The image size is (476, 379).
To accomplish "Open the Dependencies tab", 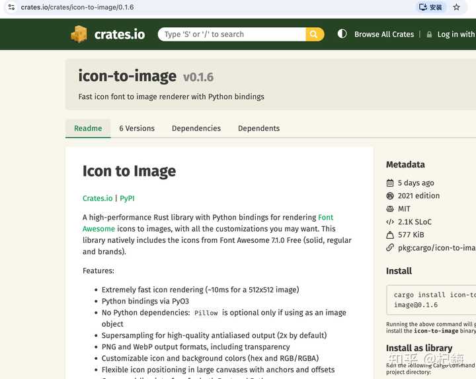I will (x=196, y=128).
